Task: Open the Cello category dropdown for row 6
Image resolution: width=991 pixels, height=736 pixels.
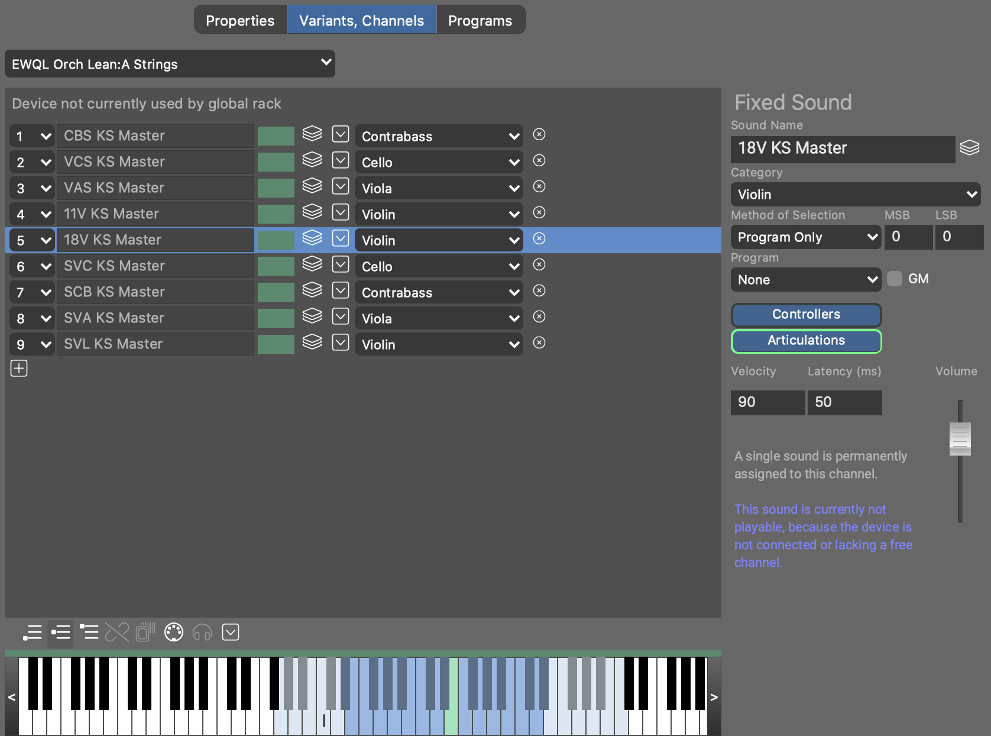Action: pos(438,267)
